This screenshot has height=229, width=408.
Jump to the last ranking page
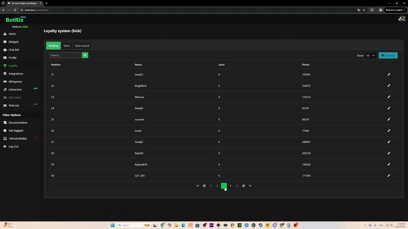[250, 186]
